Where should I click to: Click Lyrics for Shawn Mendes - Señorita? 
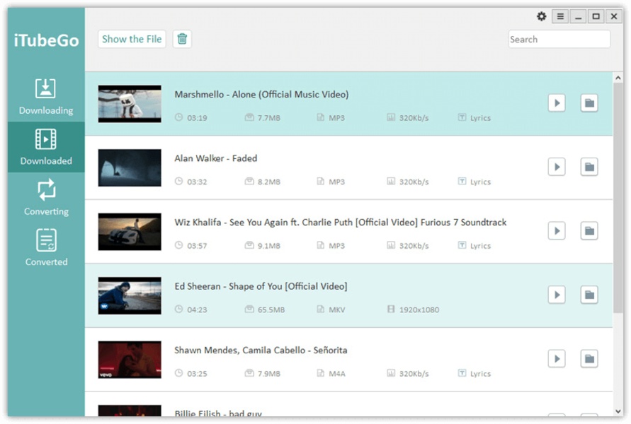(480, 374)
